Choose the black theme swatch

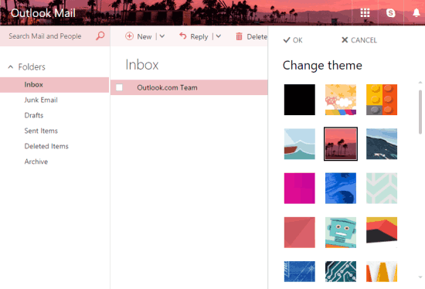(x=300, y=100)
